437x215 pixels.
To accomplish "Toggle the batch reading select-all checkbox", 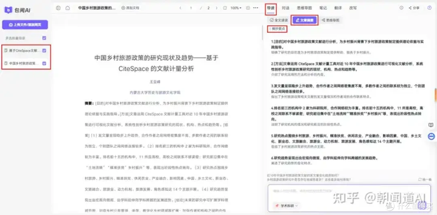I will [x=44, y=38].
